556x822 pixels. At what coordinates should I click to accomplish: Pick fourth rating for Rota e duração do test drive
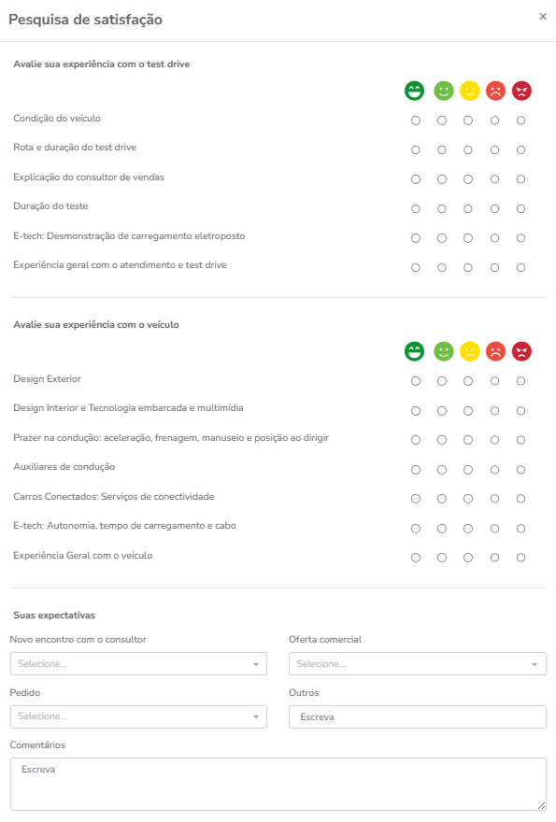click(x=494, y=150)
